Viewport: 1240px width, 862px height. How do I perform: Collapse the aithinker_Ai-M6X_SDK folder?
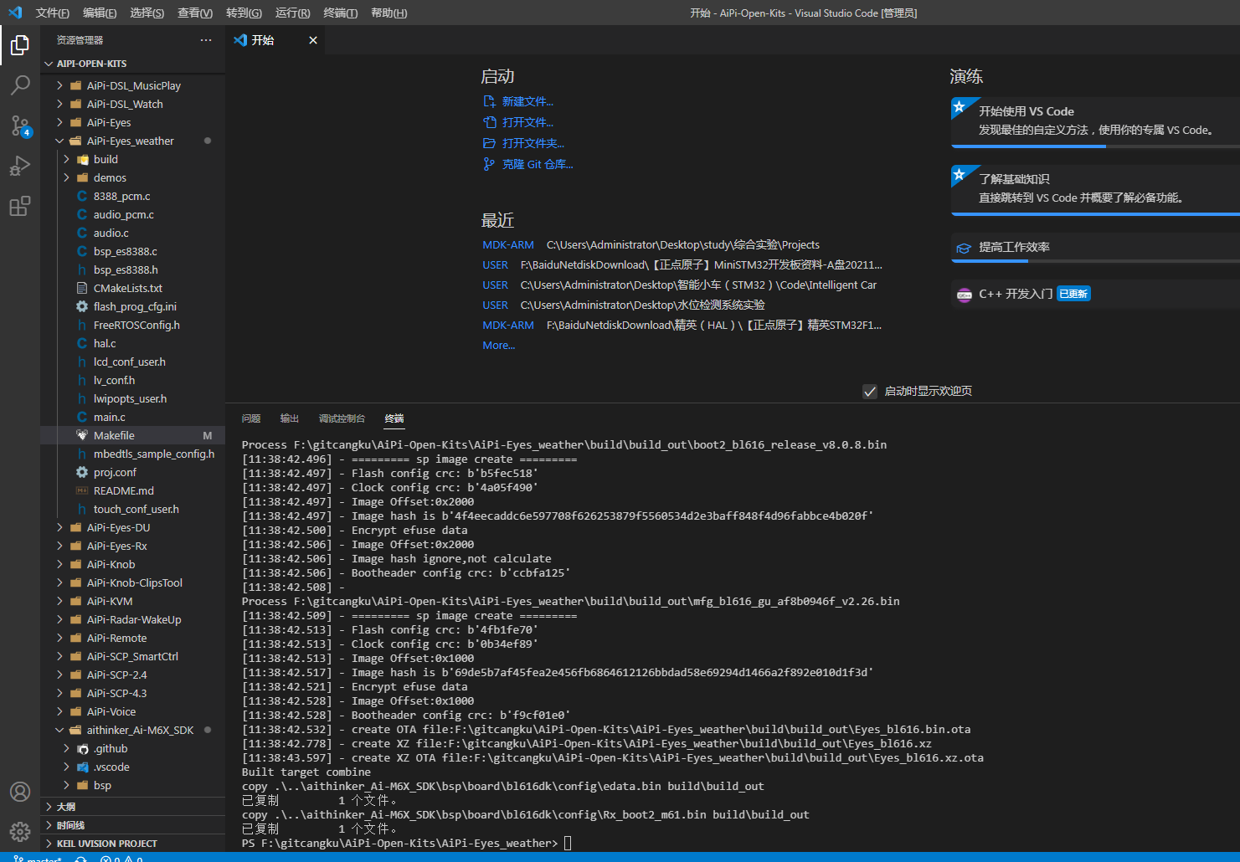tap(59, 730)
